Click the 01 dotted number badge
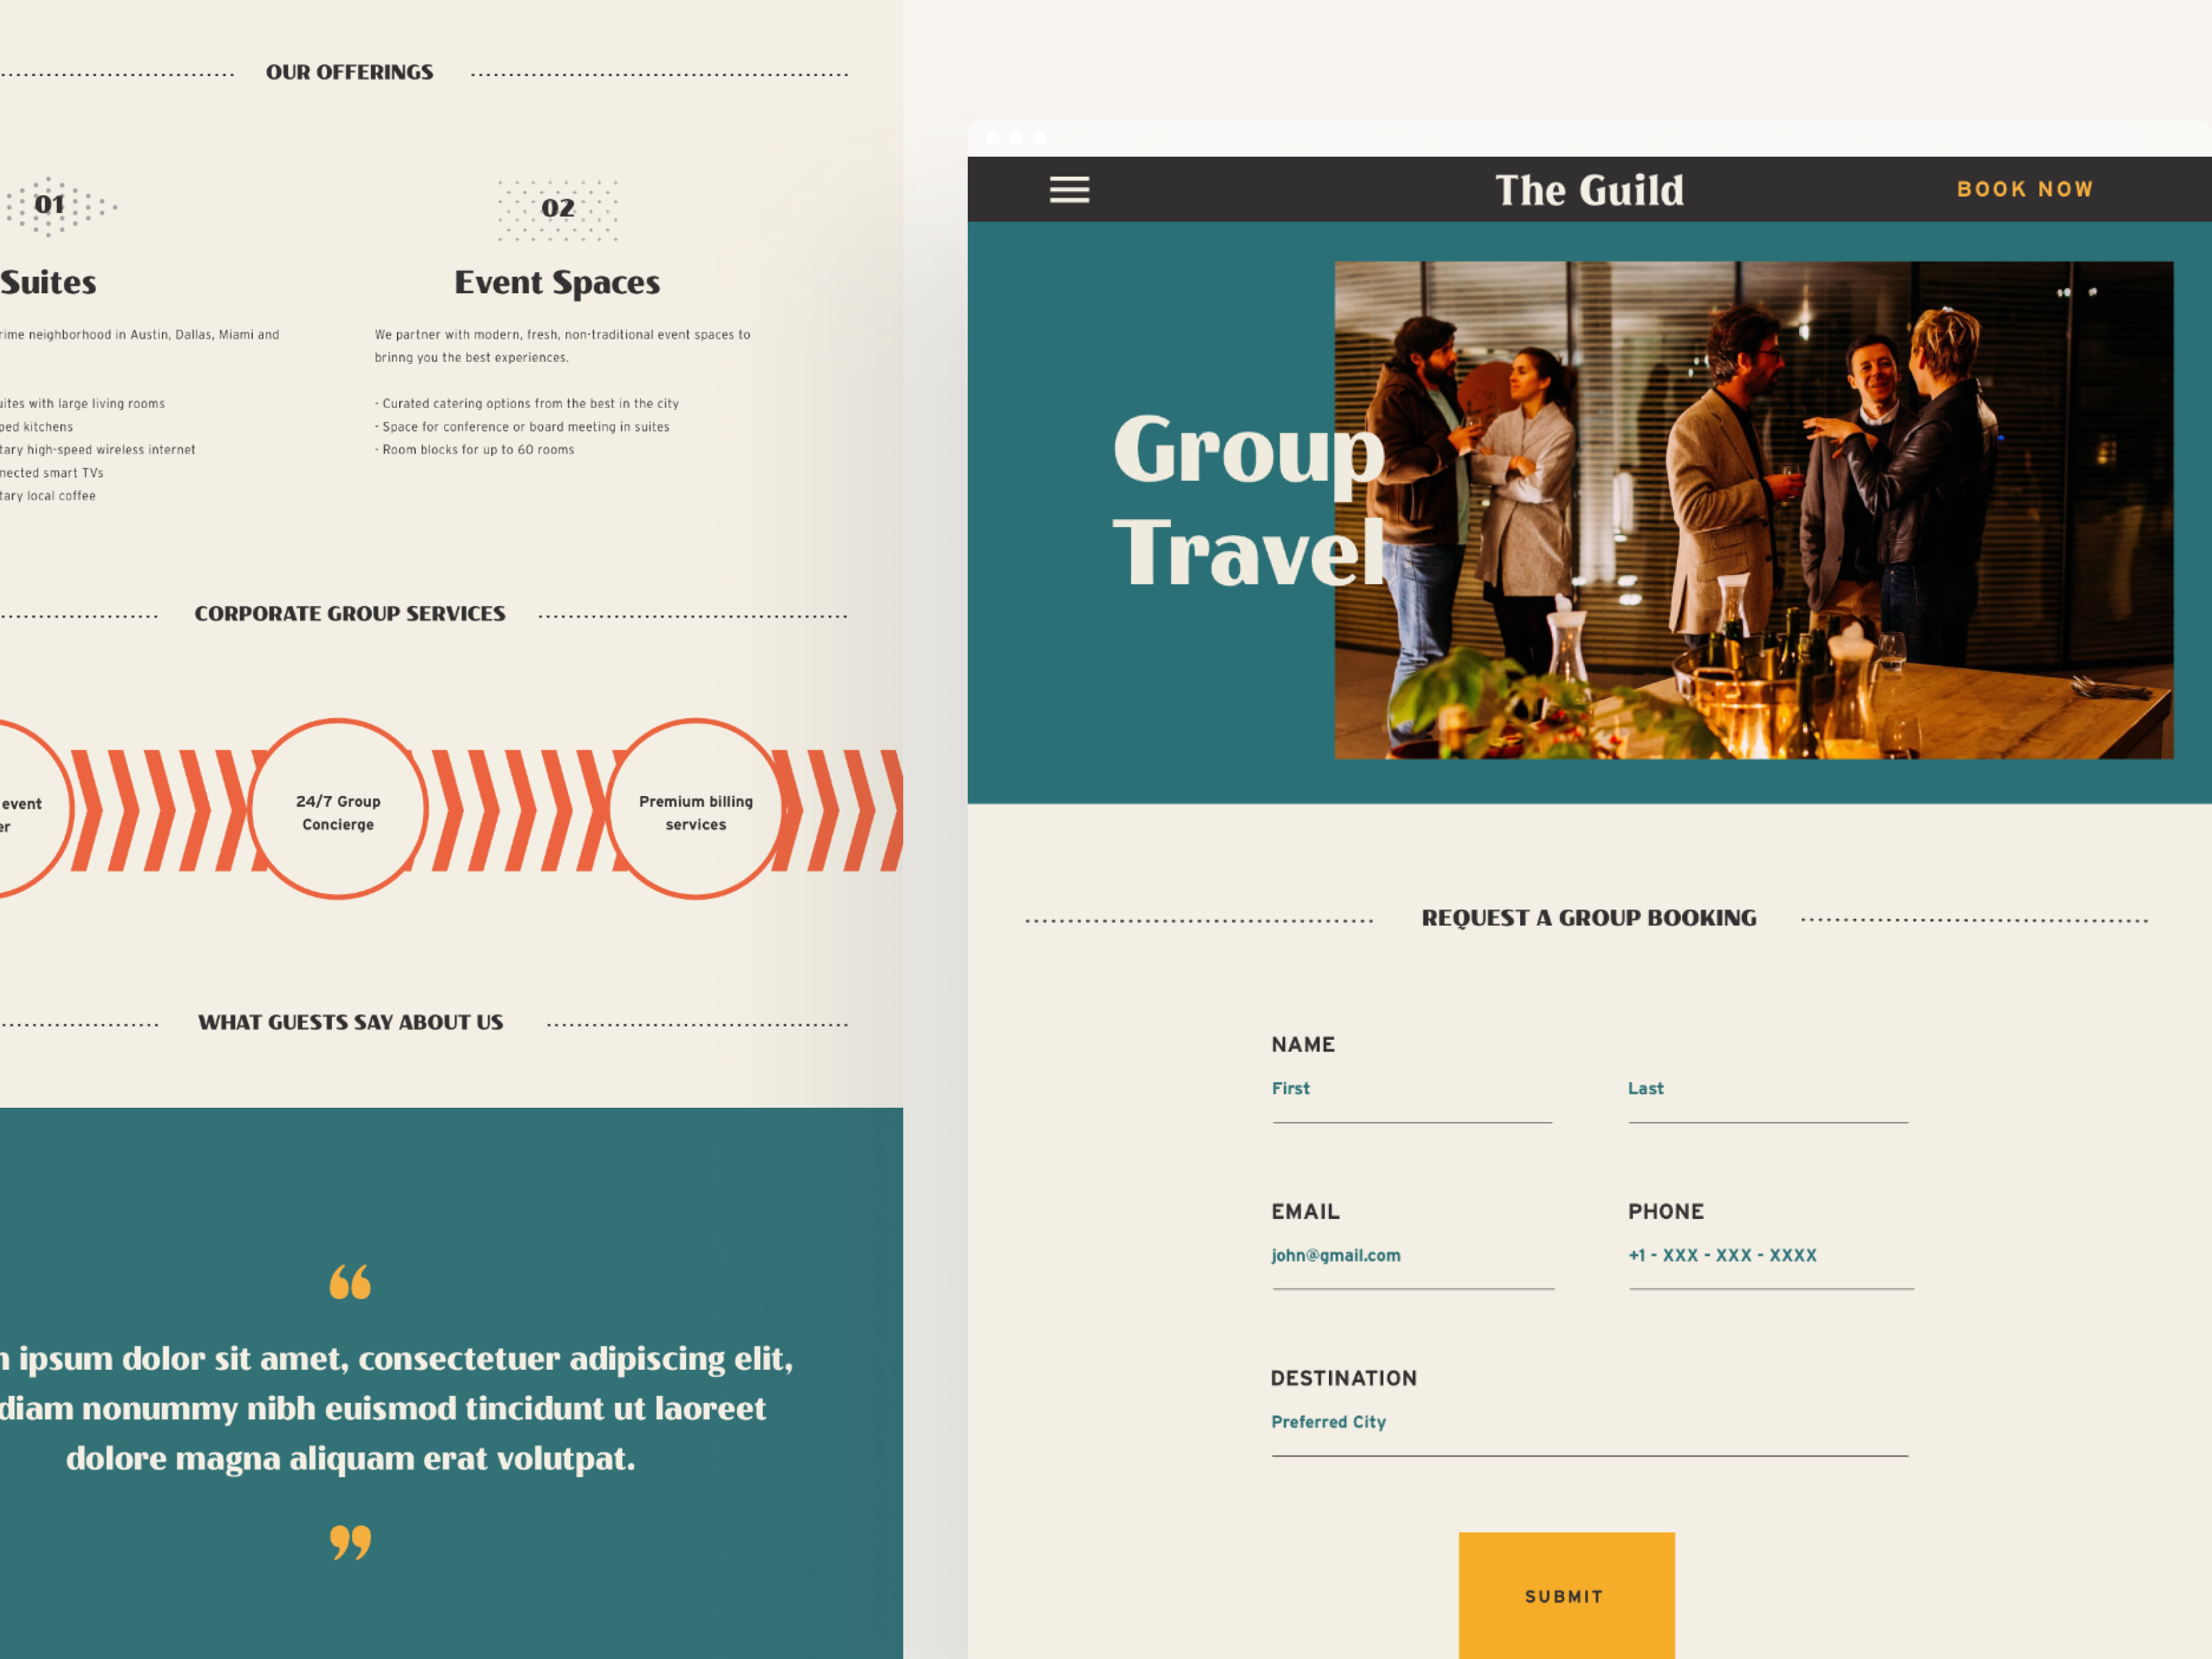 (50, 206)
